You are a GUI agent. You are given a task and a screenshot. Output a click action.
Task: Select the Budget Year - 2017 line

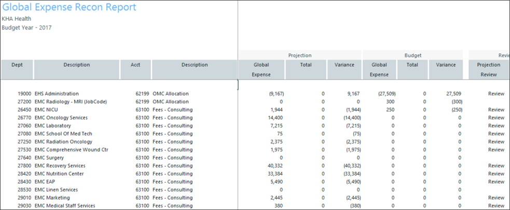[x=26, y=27]
